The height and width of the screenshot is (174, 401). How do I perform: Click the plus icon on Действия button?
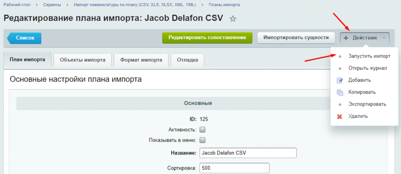pyautogui.click(x=346, y=38)
